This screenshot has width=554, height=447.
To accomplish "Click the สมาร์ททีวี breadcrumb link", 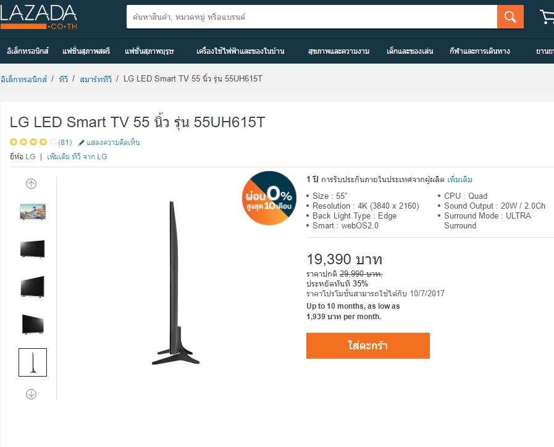I will (95, 79).
